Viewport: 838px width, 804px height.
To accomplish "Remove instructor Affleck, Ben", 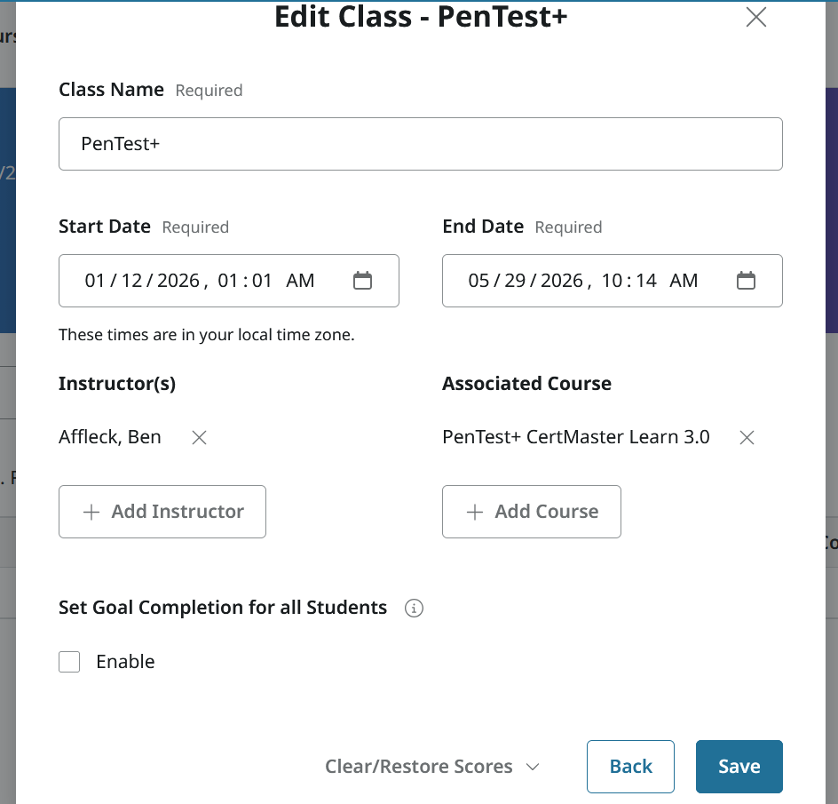I will (x=200, y=437).
